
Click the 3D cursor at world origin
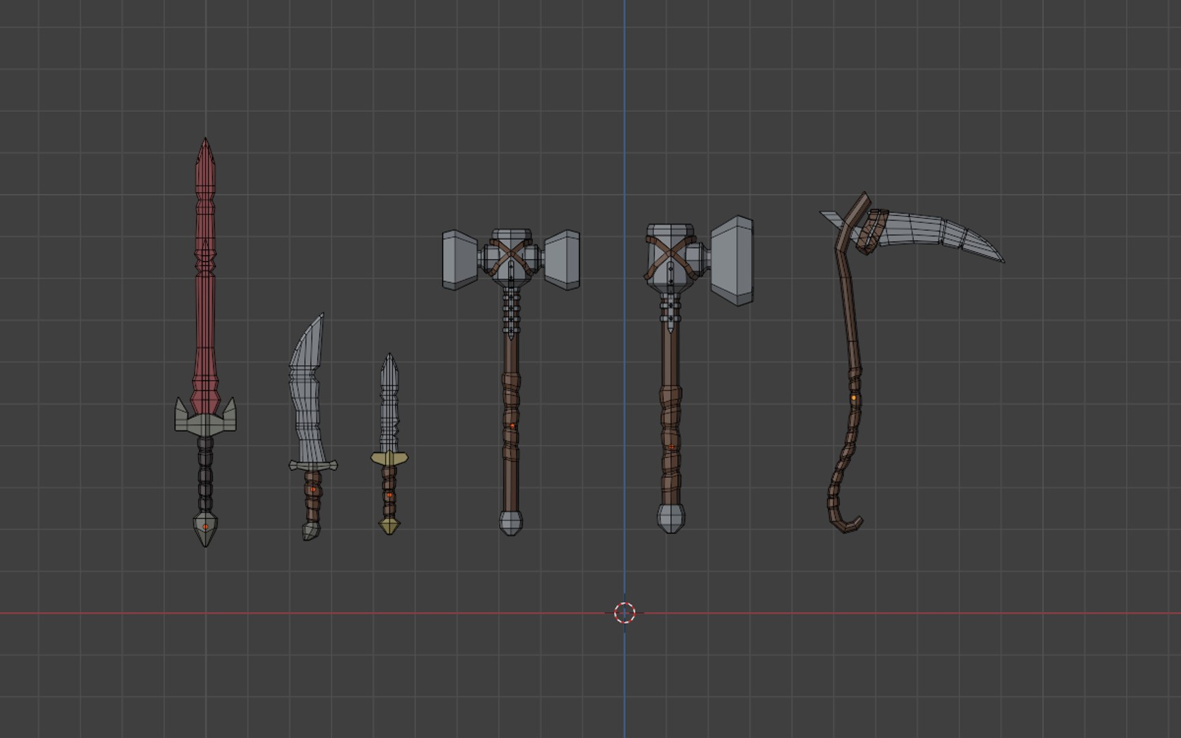[624, 613]
